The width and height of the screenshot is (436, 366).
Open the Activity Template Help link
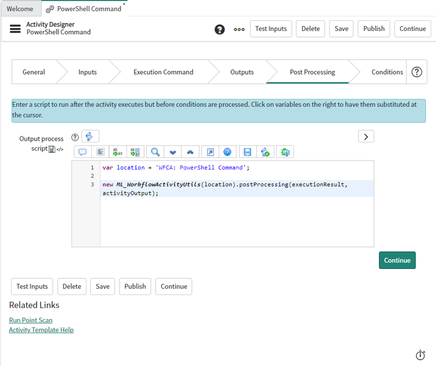pos(41,330)
